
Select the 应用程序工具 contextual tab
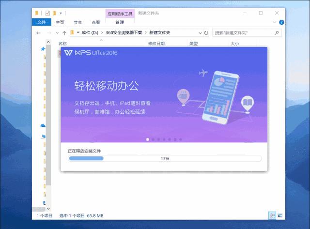tap(120, 14)
